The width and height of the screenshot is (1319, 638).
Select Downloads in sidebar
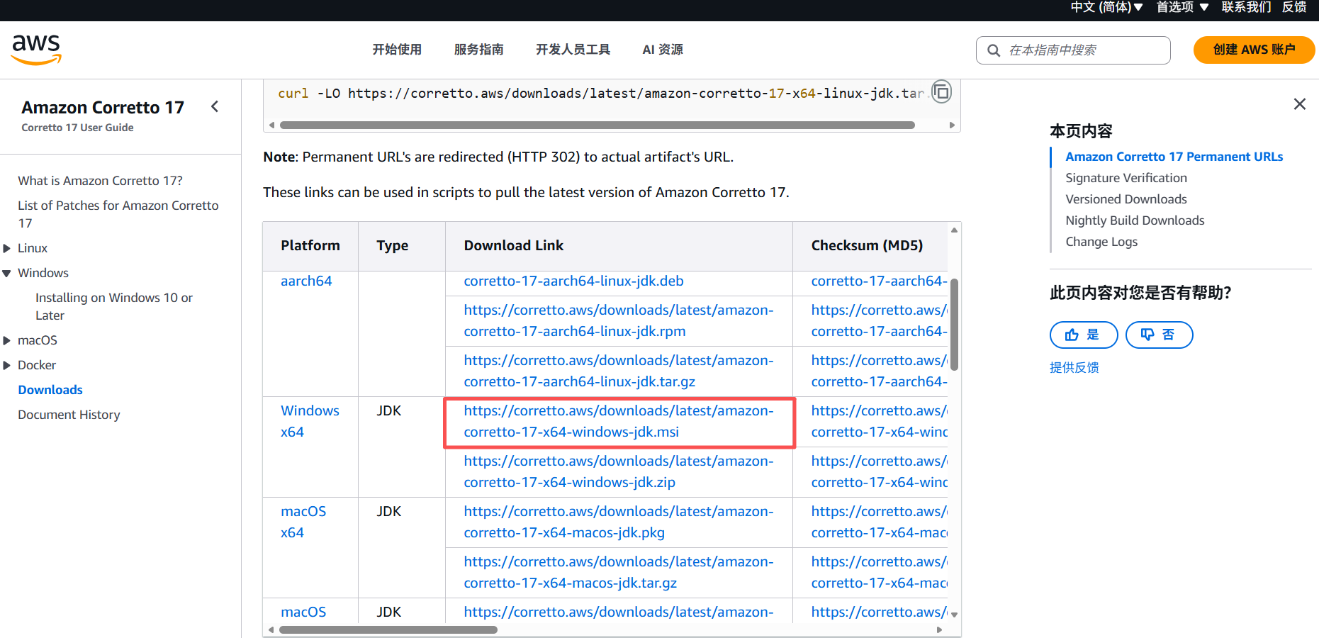tap(50, 390)
